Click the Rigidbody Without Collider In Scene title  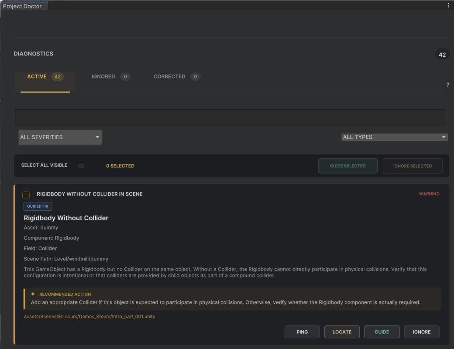tap(89, 194)
